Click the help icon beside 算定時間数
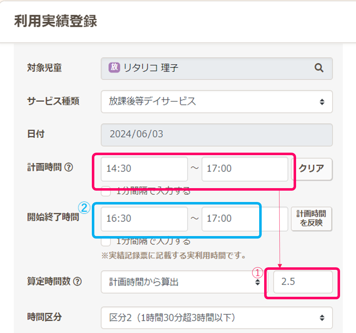The width and height of the screenshot is (356, 333). coord(77,282)
